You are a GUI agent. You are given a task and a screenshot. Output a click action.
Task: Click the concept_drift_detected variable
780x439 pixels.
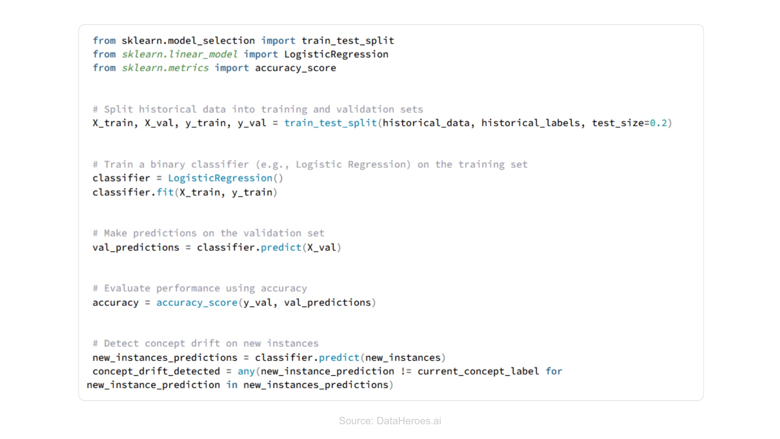156,371
